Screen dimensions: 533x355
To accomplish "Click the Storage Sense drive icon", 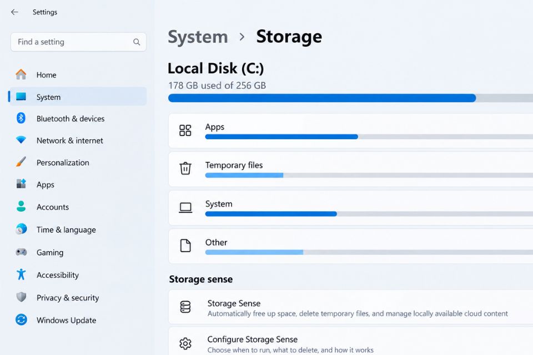I will coord(185,307).
